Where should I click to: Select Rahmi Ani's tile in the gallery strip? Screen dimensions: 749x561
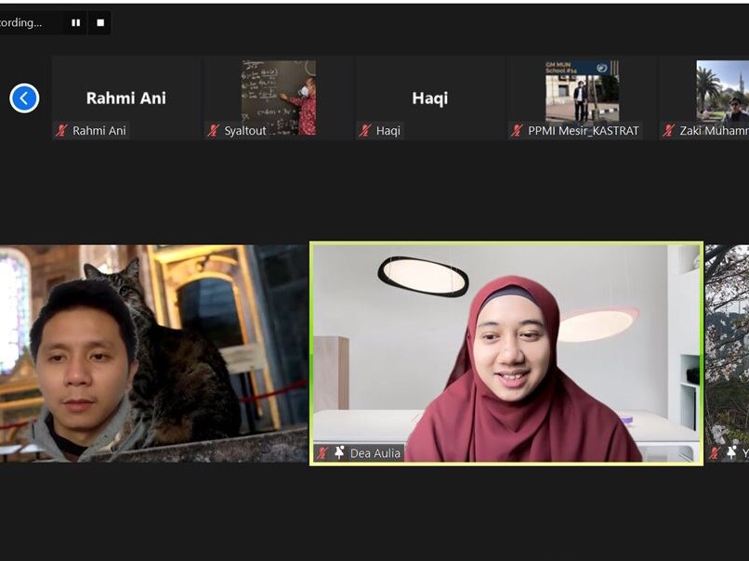(x=125, y=93)
